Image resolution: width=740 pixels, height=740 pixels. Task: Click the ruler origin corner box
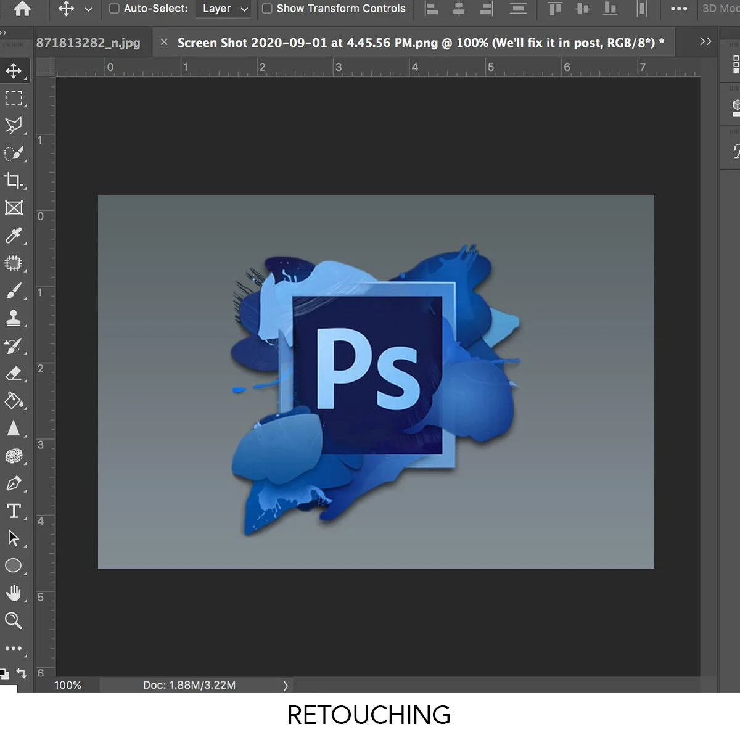(x=45, y=67)
